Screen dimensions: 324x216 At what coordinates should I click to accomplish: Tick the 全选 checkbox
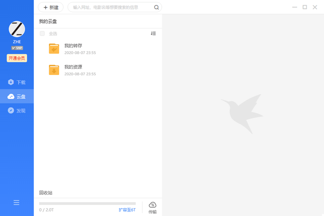(x=42, y=34)
